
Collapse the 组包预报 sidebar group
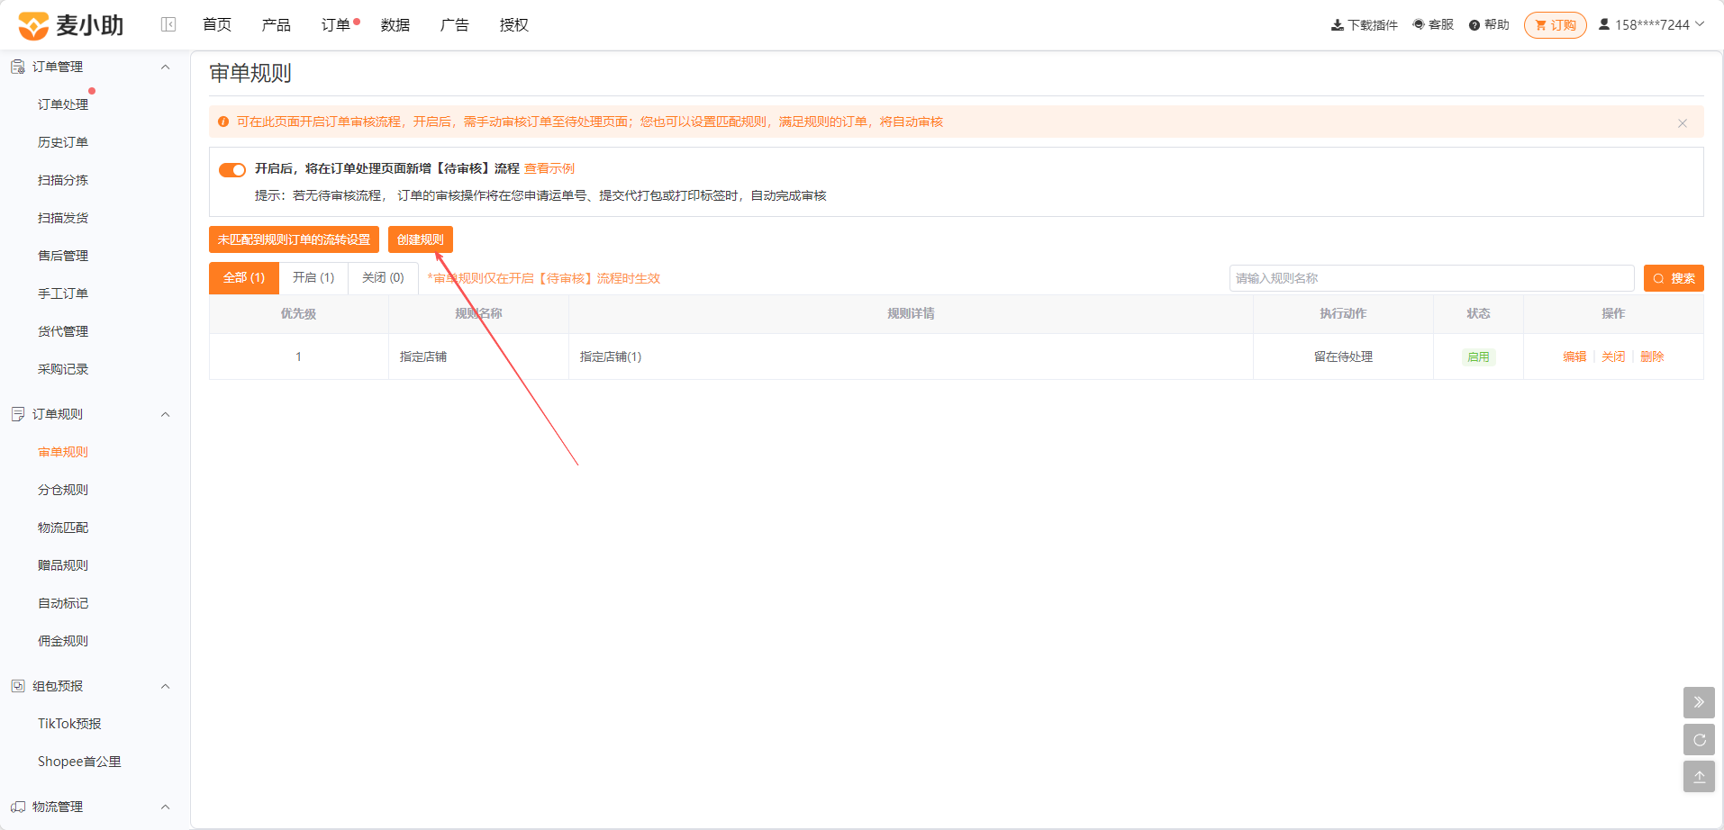pyautogui.click(x=165, y=686)
